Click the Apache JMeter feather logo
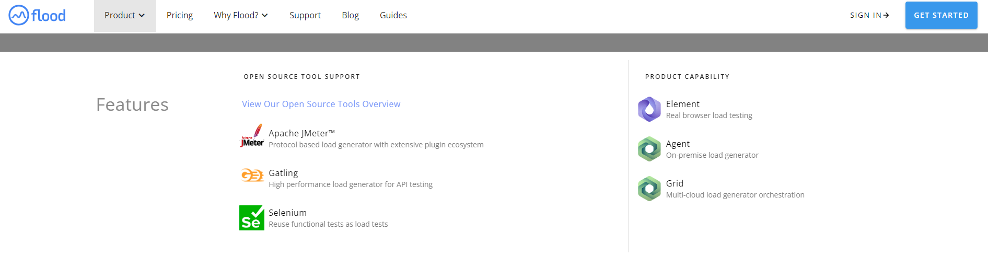Viewport: 988px width, 256px height. 252,136
